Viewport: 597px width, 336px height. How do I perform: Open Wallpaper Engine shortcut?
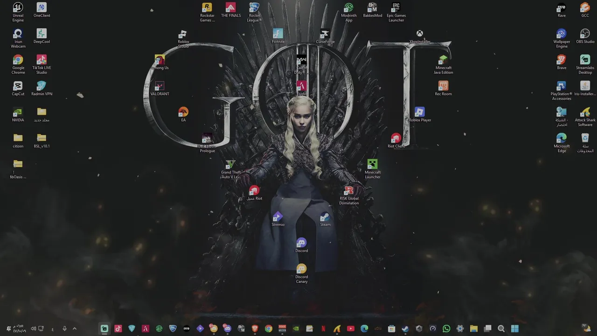pyautogui.click(x=562, y=38)
